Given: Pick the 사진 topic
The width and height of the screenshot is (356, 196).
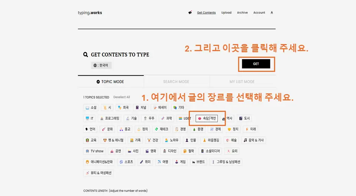Looking at the screenshot, I should pyautogui.click(x=133, y=151).
